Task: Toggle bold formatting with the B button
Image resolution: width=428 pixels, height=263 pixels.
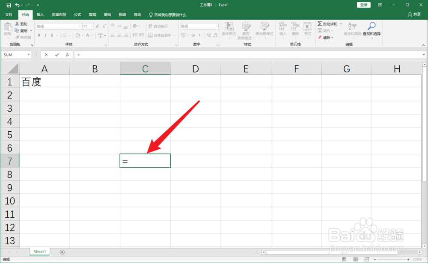Action: 39,35
